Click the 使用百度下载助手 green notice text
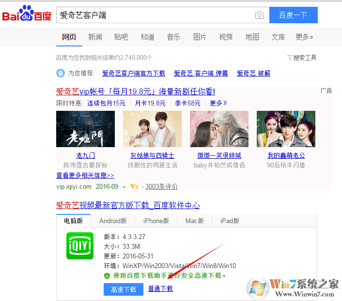 pos(170,276)
